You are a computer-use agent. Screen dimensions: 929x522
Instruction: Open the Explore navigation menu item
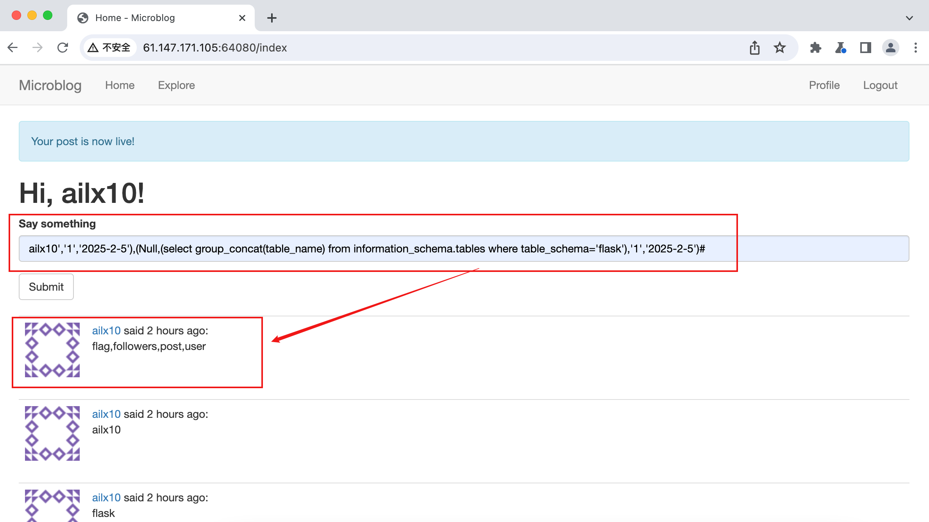pos(176,85)
